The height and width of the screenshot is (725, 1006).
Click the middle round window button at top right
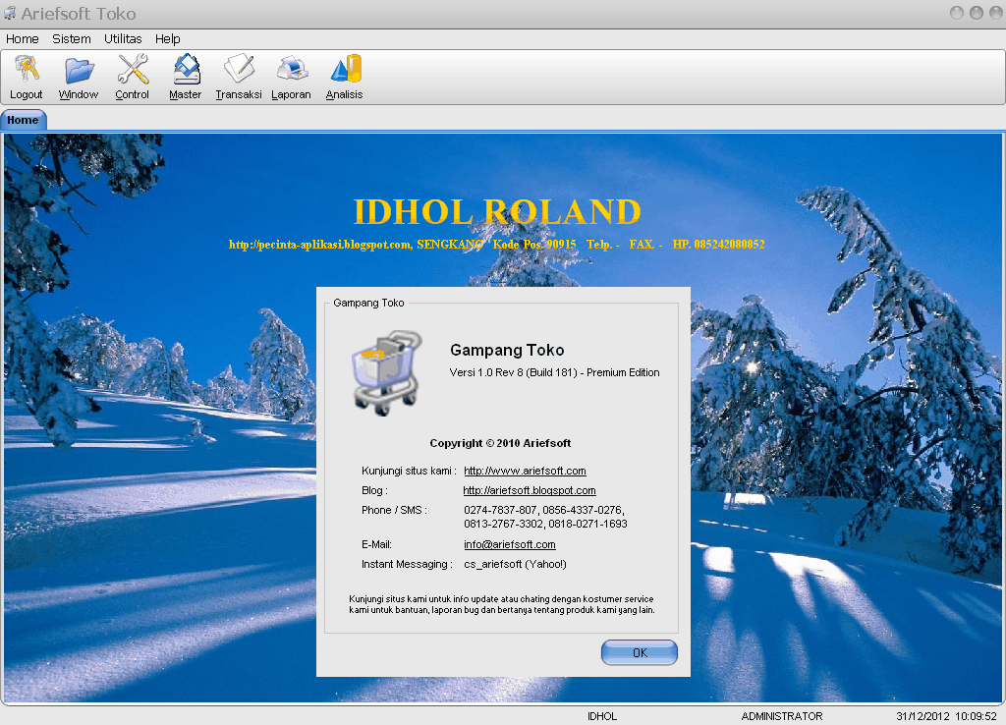(x=977, y=13)
